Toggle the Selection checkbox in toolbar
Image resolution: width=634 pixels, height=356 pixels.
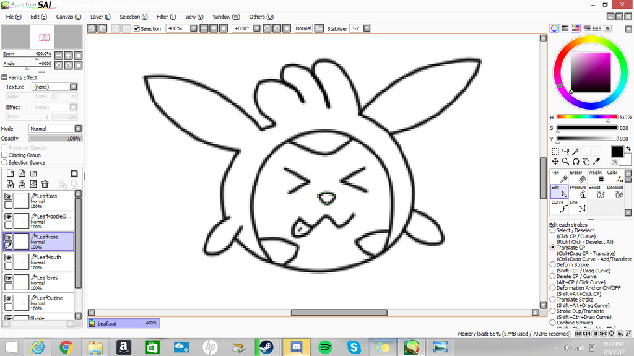click(137, 28)
